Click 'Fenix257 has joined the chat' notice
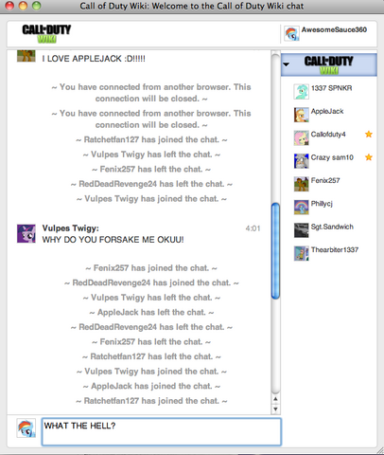The image size is (384, 455). (151, 268)
